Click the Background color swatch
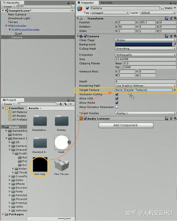Screen dimensions: 177x221 (x=144, y=45)
